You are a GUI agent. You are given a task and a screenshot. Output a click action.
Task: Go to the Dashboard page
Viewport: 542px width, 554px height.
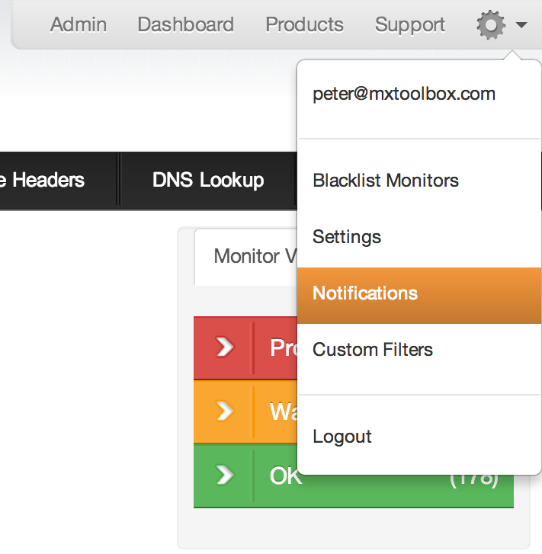[185, 24]
